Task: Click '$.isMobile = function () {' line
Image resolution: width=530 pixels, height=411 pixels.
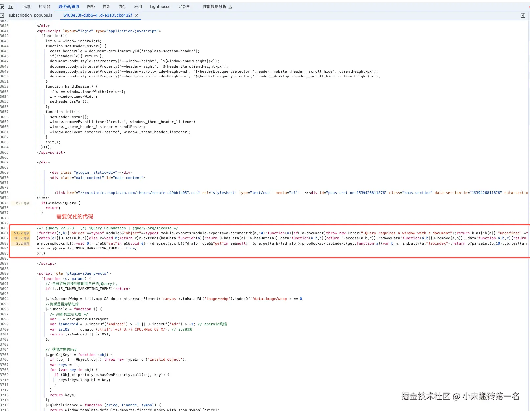Action: click(74, 309)
